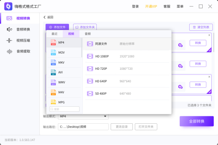The height and width of the screenshot is (145, 218).
Task: Choose 同源文件 original resolution option
Action: point(127,44)
